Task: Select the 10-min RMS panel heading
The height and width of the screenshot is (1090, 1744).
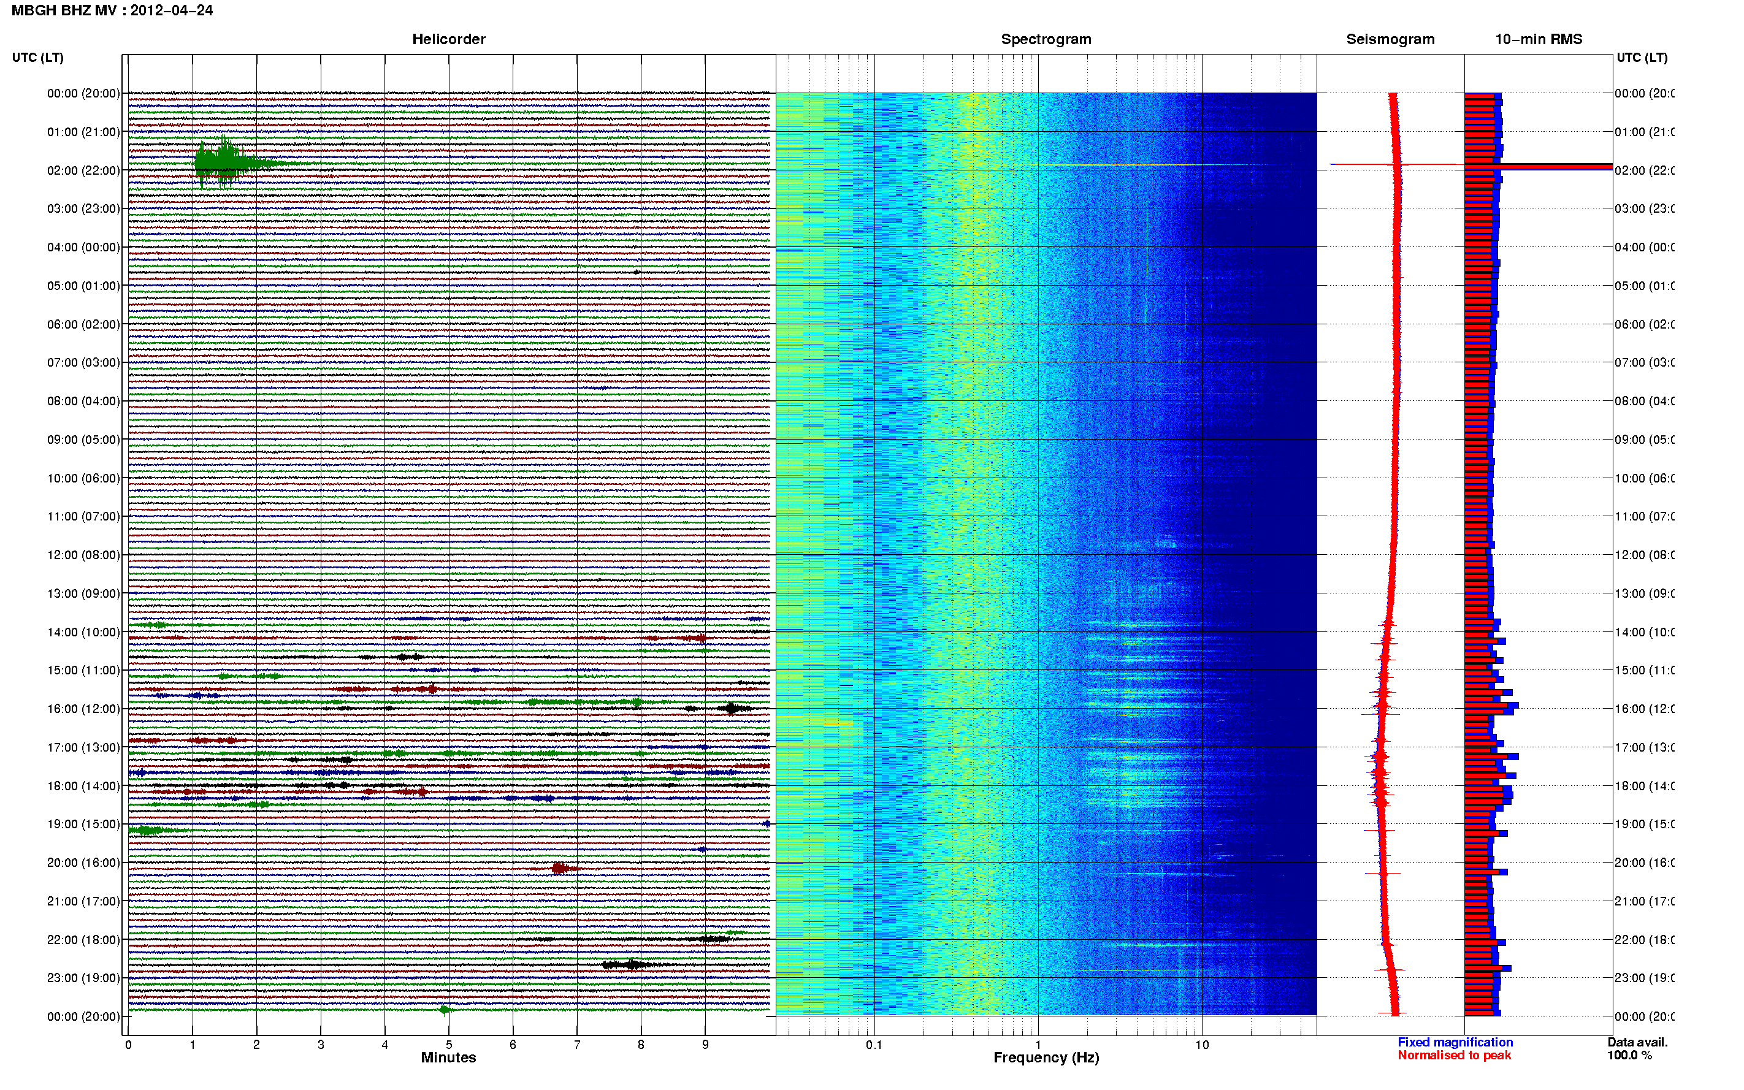Action: coord(1539,39)
